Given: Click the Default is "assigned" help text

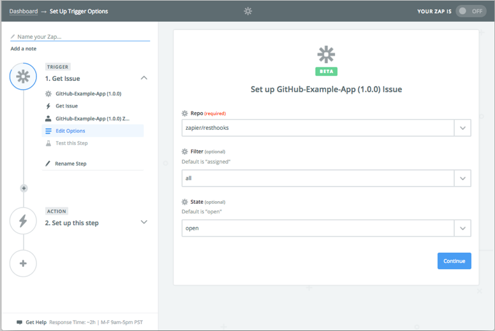Looking at the screenshot, I should coord(206,162).
